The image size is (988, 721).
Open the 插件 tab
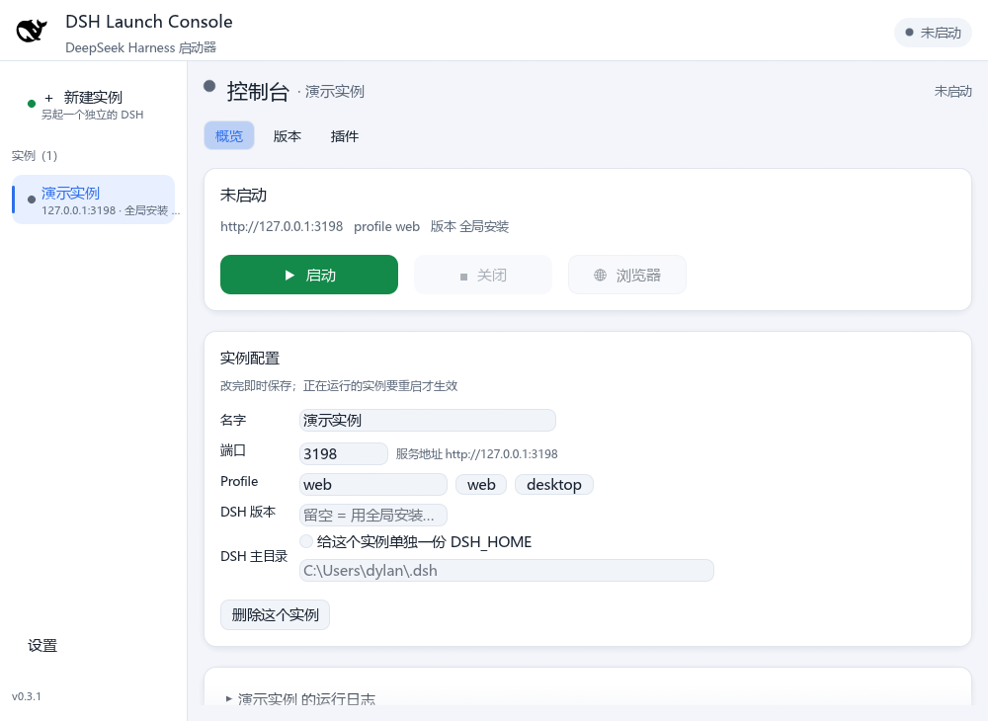tap(345, 136)
